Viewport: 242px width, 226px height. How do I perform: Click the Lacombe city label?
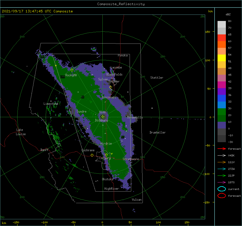(x=116, y=67)
